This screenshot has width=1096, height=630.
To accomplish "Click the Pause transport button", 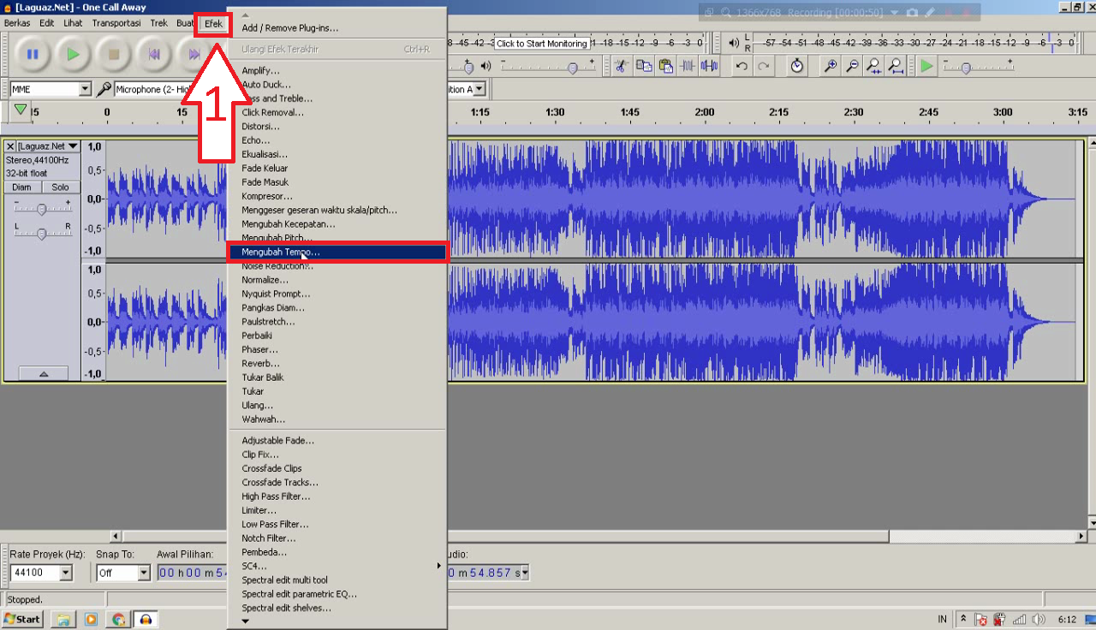I will coord(33,55).
